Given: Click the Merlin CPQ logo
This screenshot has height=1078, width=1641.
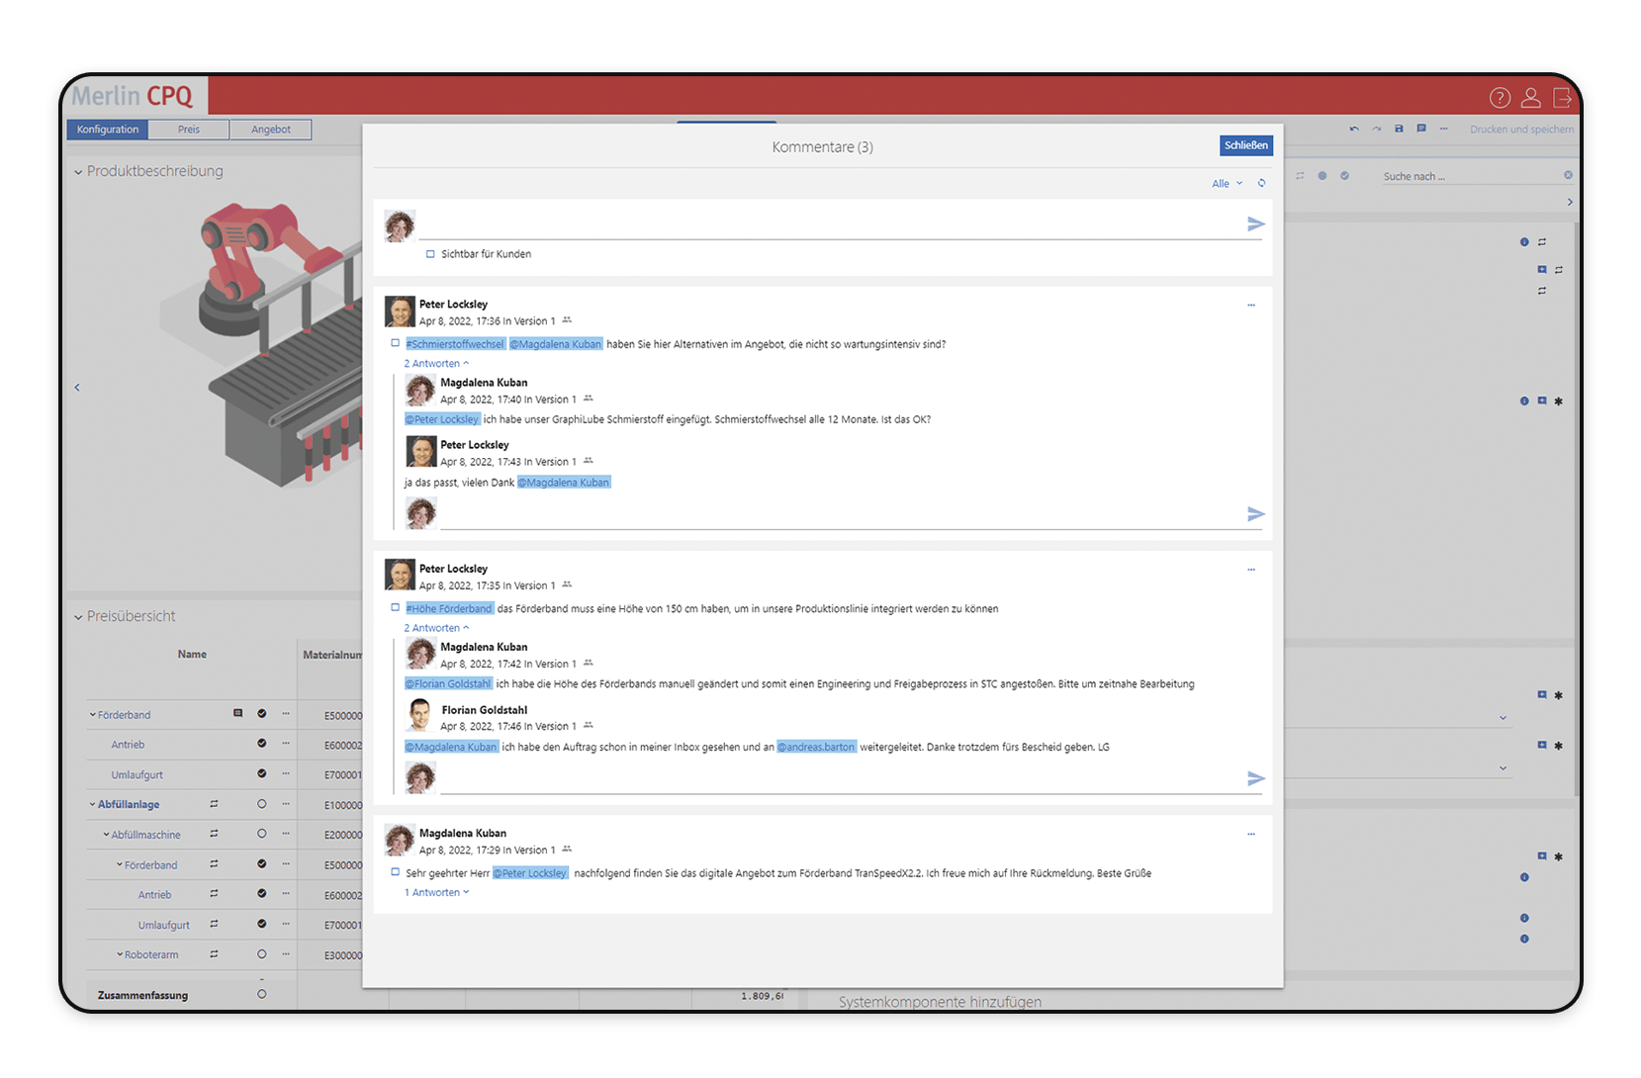Looking at the screenshot, I should coord(133,96).
